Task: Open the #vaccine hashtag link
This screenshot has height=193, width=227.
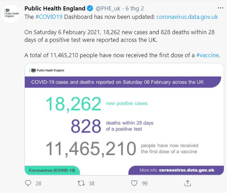Action: click(x=207, y=55)
